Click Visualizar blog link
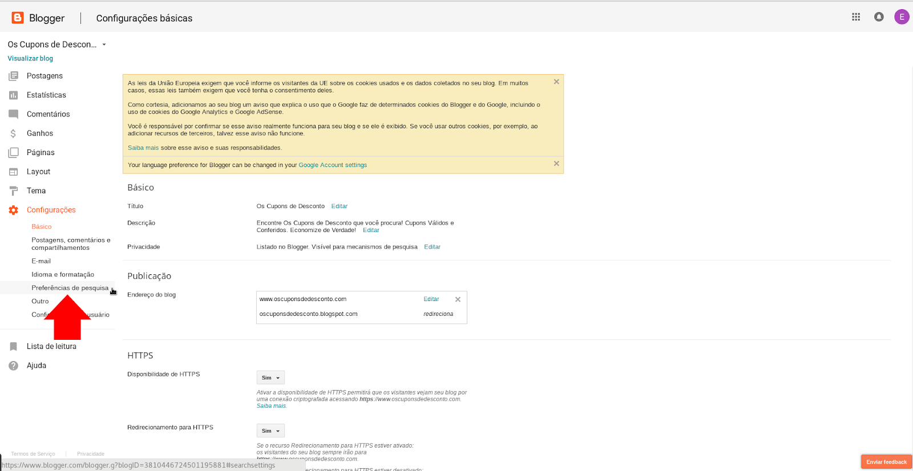913x471 pixels. [x=30, y=58]
